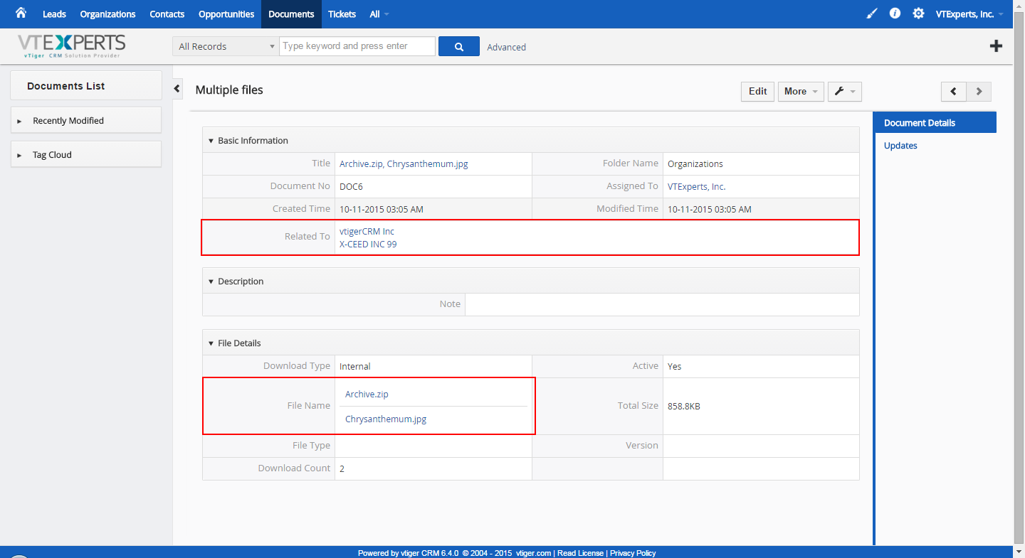Open CRM settings gear icon
This screenshot has width=1025, height=558.
point(919,14)
